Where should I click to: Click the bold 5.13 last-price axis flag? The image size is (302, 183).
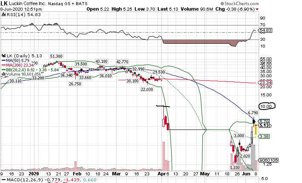265,126
